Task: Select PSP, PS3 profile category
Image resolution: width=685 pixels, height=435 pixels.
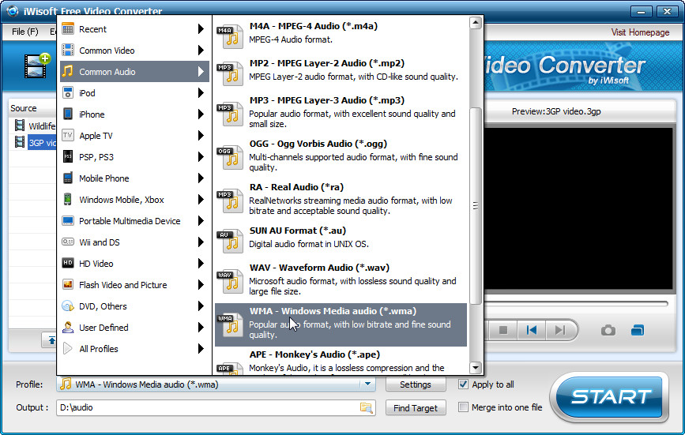Action: click(x=134, y=156)
